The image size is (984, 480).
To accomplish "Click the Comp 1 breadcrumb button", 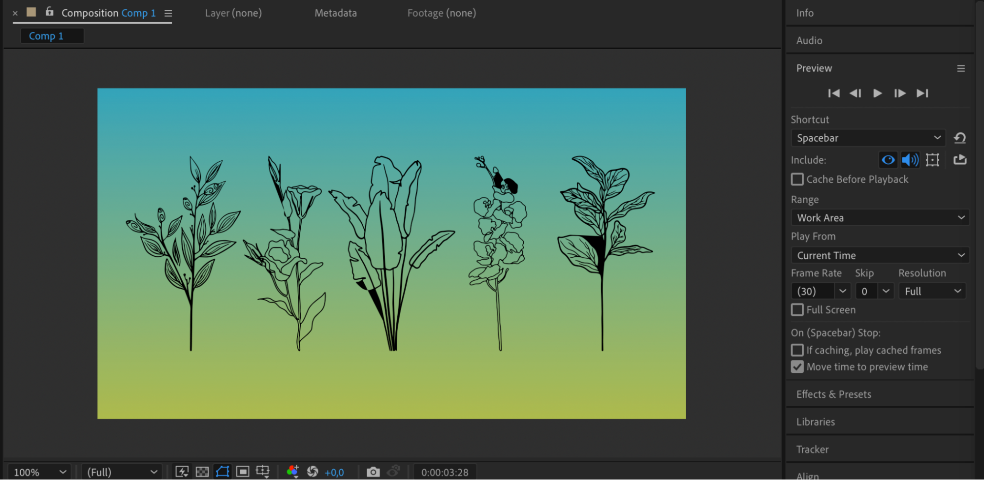I will [x=52, y=36].
